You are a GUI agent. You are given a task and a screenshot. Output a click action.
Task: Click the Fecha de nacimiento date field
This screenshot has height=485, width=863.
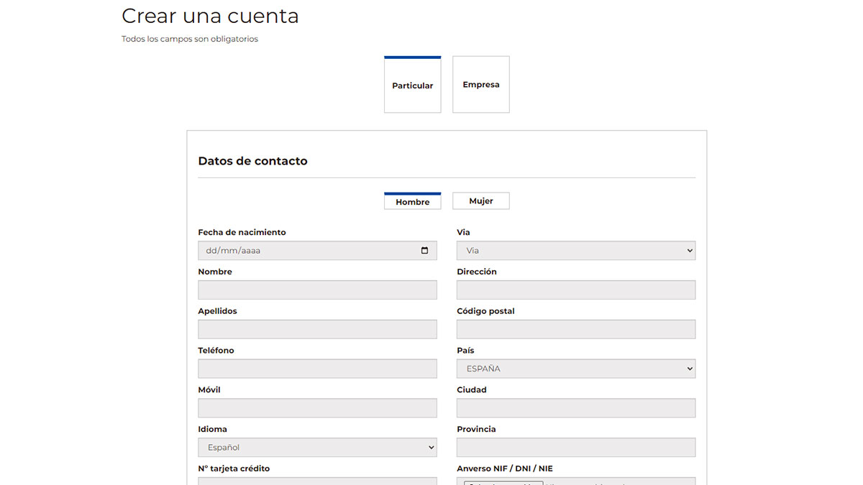[302, 250]
